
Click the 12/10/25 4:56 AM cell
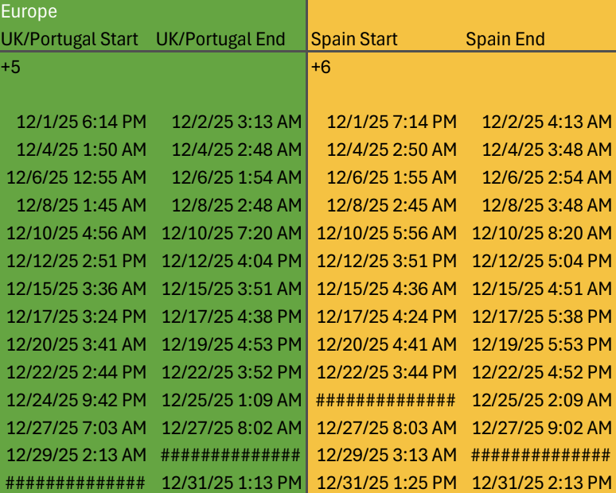(76, 233)
